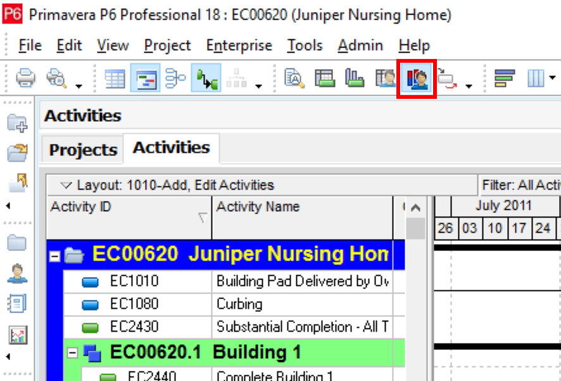Toggle the Gantt Chart view
Image resolution: width=561 pixels, height=381 pixels.
(144, 79)
